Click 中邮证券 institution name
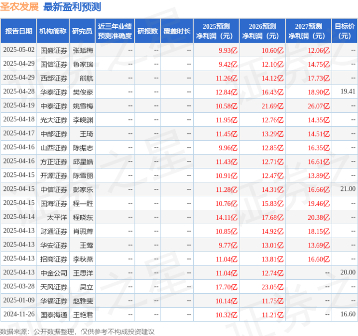Screen dimensions: 358x336 pyautogui.click(x=54, y=134)
